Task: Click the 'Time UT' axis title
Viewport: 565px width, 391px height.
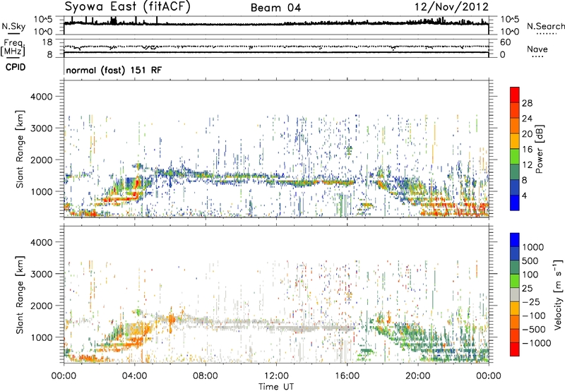Action: (276, 387)
